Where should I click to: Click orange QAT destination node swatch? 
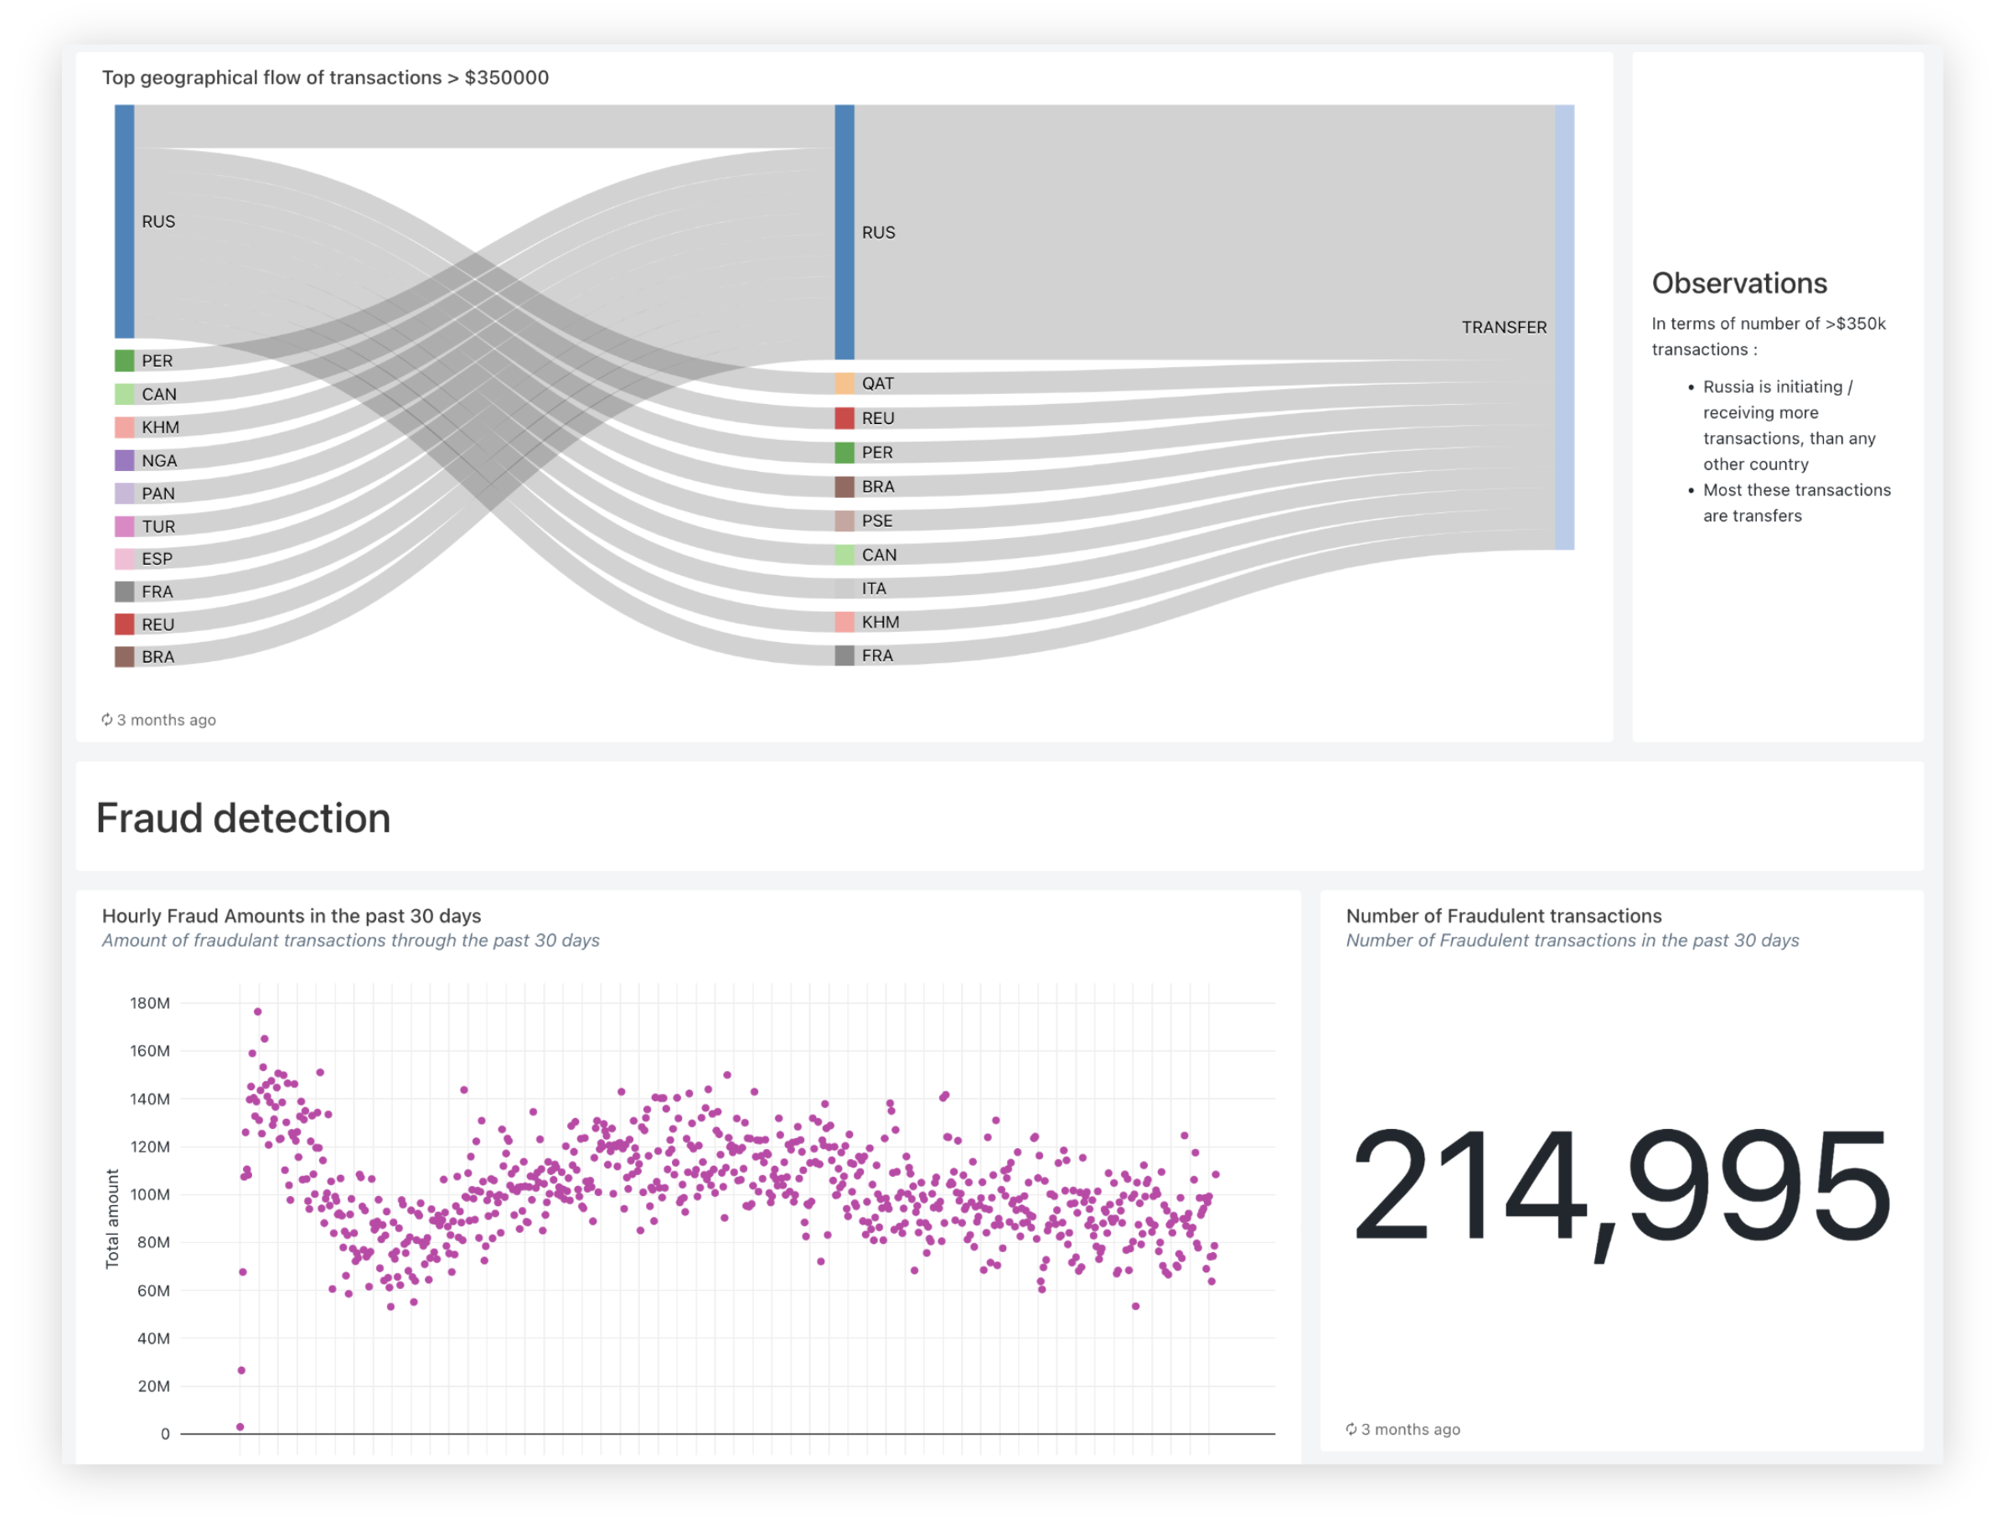click(x=844, y=383)
